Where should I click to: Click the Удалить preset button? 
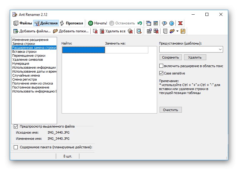pyautogui.click(x=195, y=57)
